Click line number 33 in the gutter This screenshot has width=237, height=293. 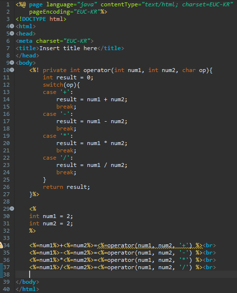6,238
